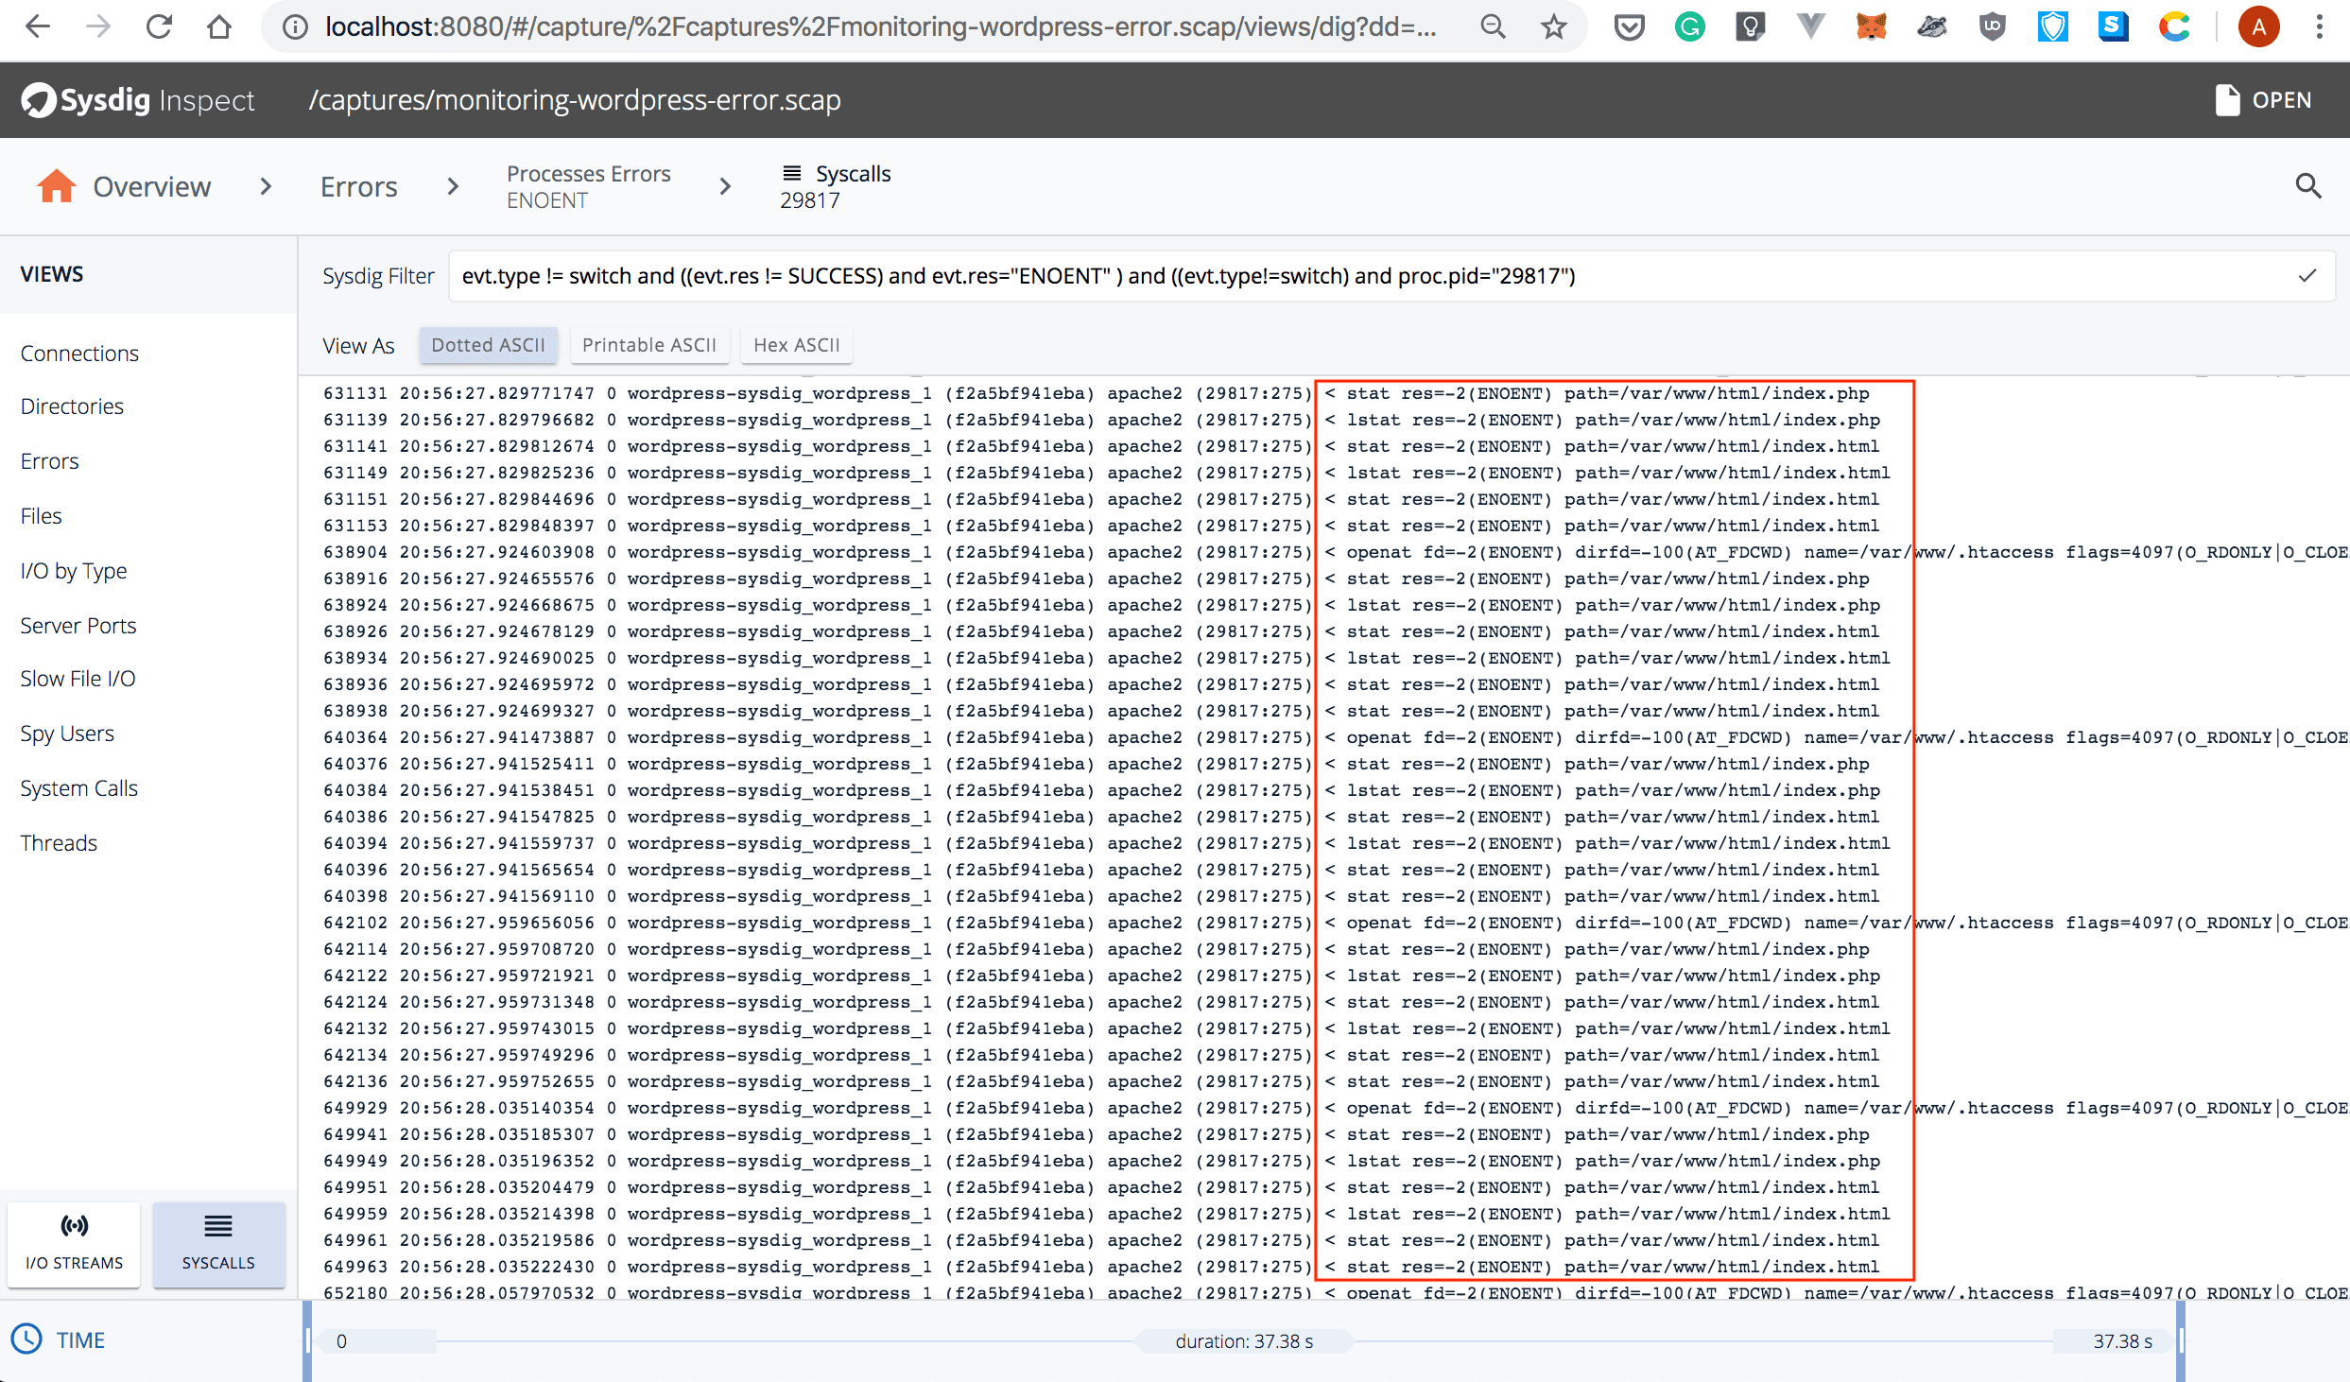Screen dimensions: 2350x1382
Task: Click syscall row 640364 openat
Action: (x=1335, y=737)
